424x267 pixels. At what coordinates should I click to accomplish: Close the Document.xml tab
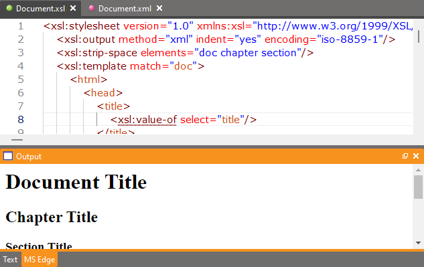tap(159, 9)
